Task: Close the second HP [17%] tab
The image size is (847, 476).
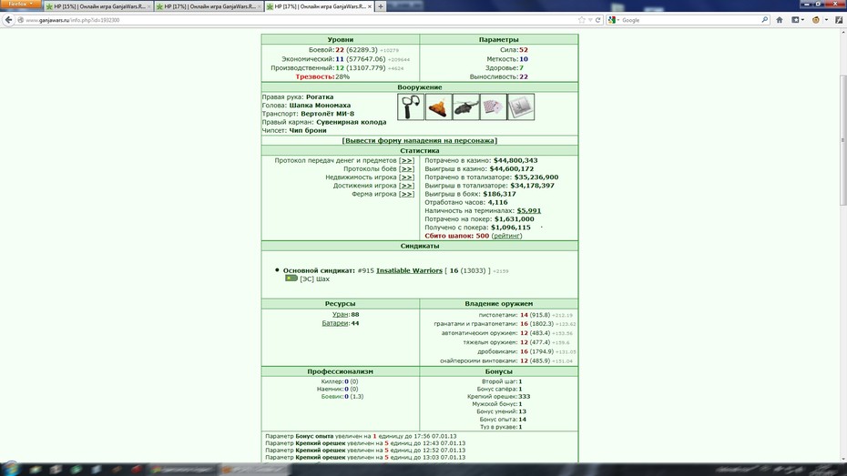Action: point(260,6)
